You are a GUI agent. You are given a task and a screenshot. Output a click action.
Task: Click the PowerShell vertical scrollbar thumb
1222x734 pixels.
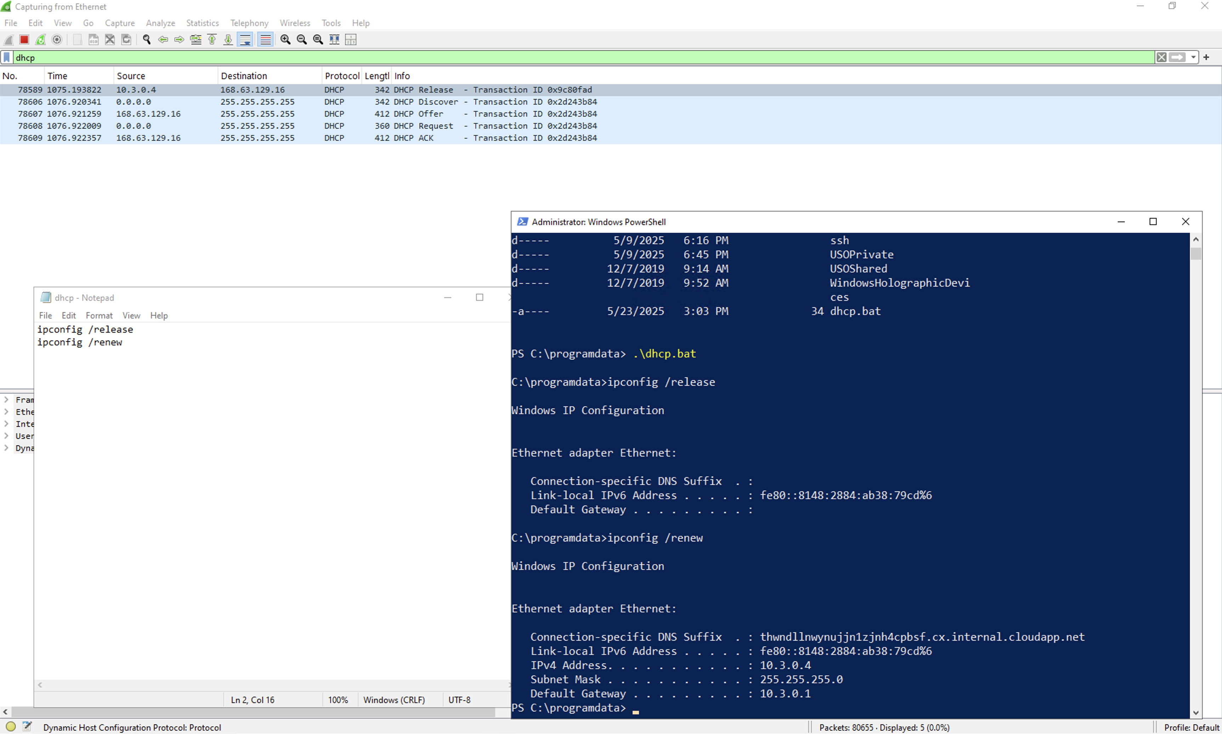point(1195,254)
